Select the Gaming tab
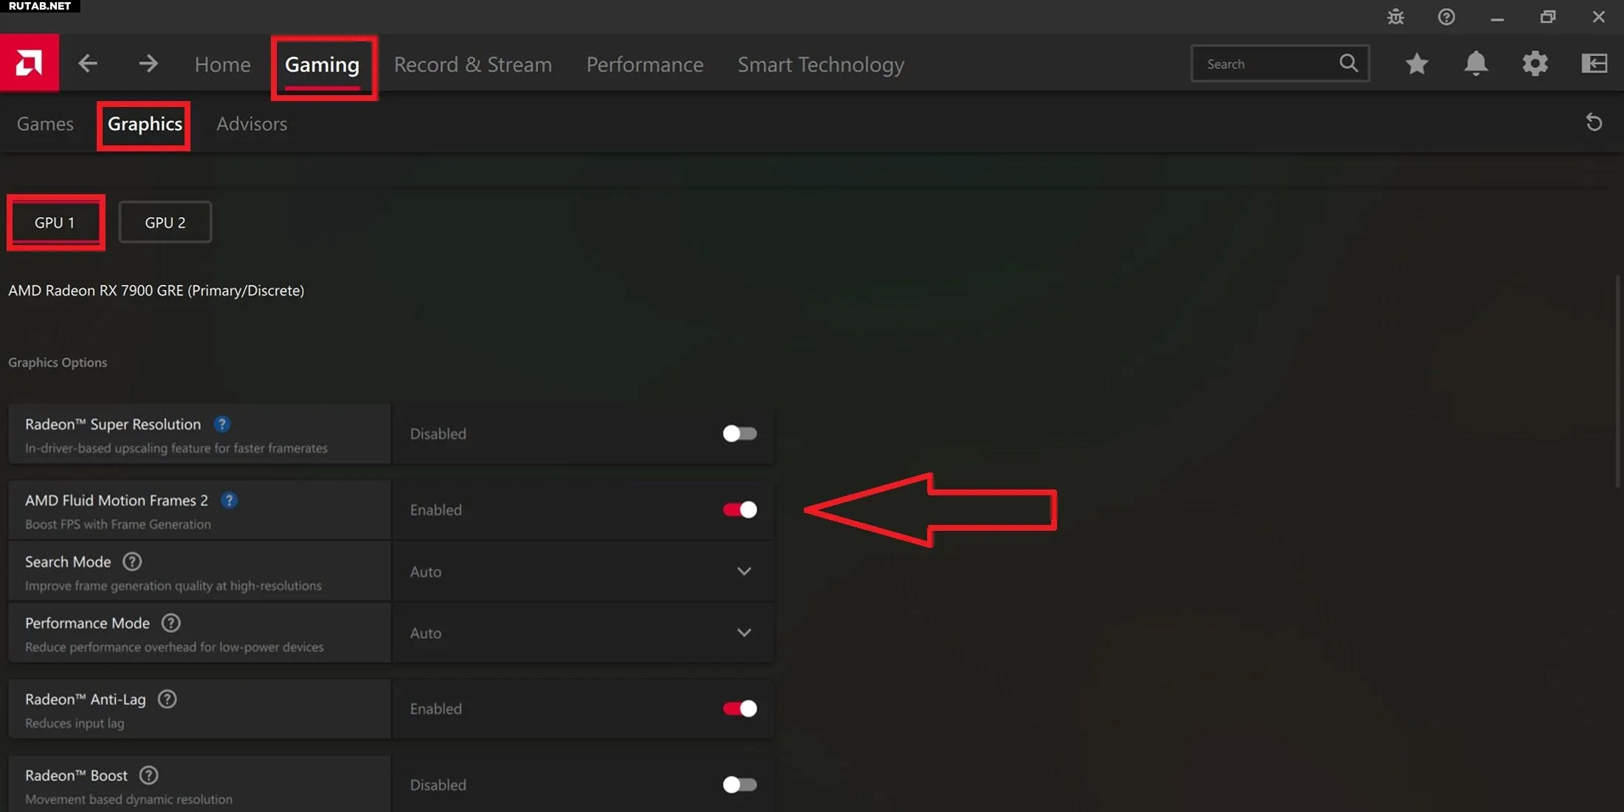The image size is (1624, 812). pos(323,64)
